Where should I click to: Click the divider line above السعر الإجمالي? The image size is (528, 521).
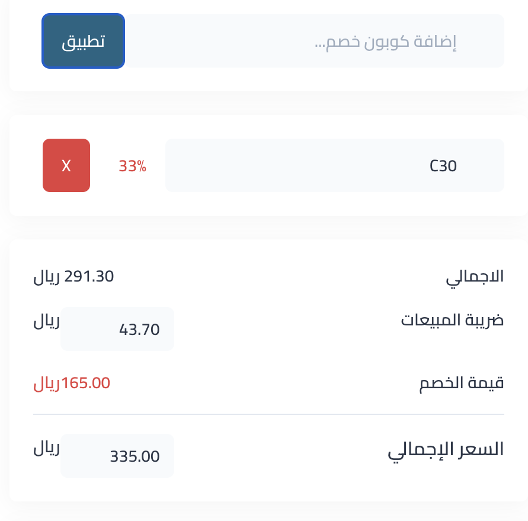pyautogui.click(x=268, y=414)
